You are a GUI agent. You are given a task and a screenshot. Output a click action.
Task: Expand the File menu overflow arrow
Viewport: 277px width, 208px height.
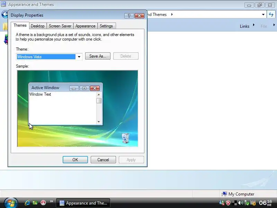tap(274, 25)
